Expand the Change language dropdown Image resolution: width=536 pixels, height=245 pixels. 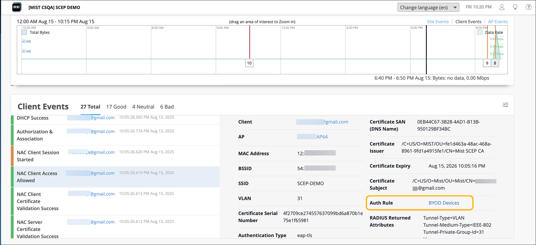tap(428, 7)
